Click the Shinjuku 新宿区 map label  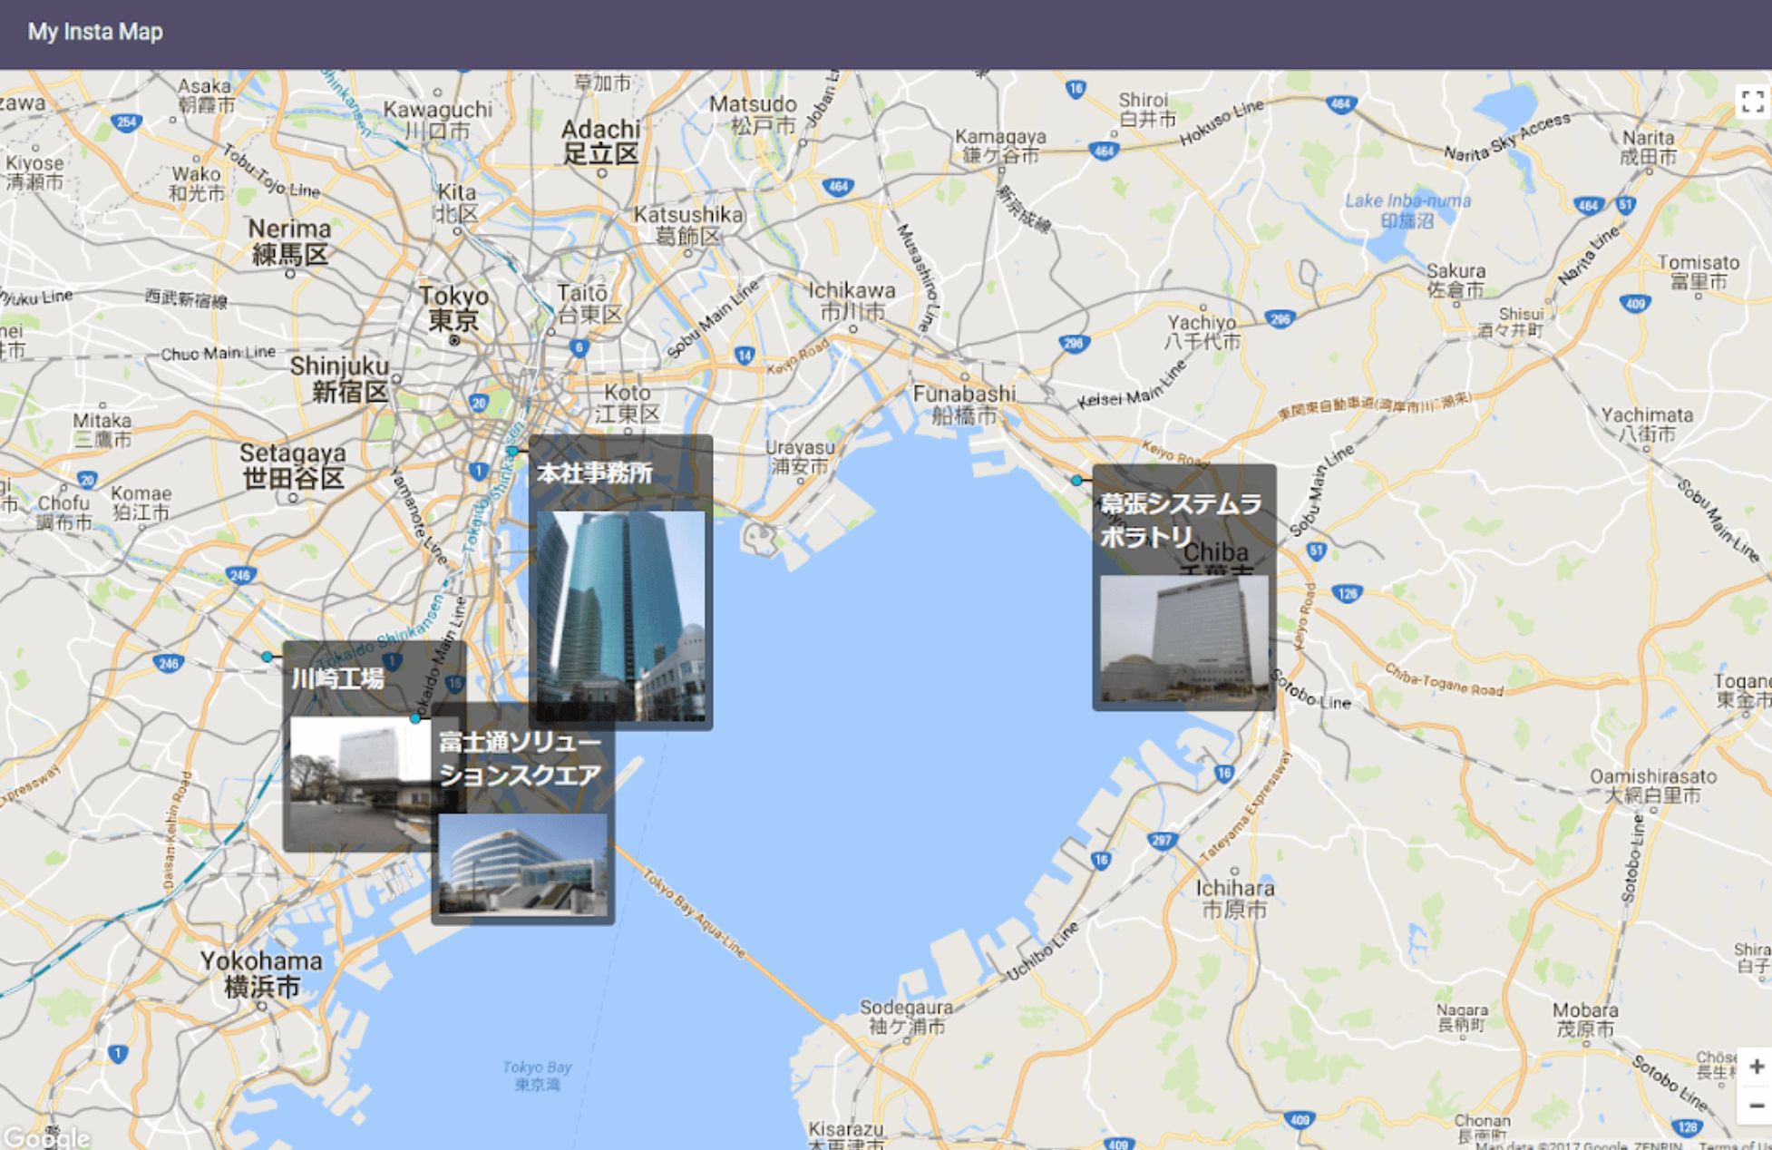(x=340, y=378)
